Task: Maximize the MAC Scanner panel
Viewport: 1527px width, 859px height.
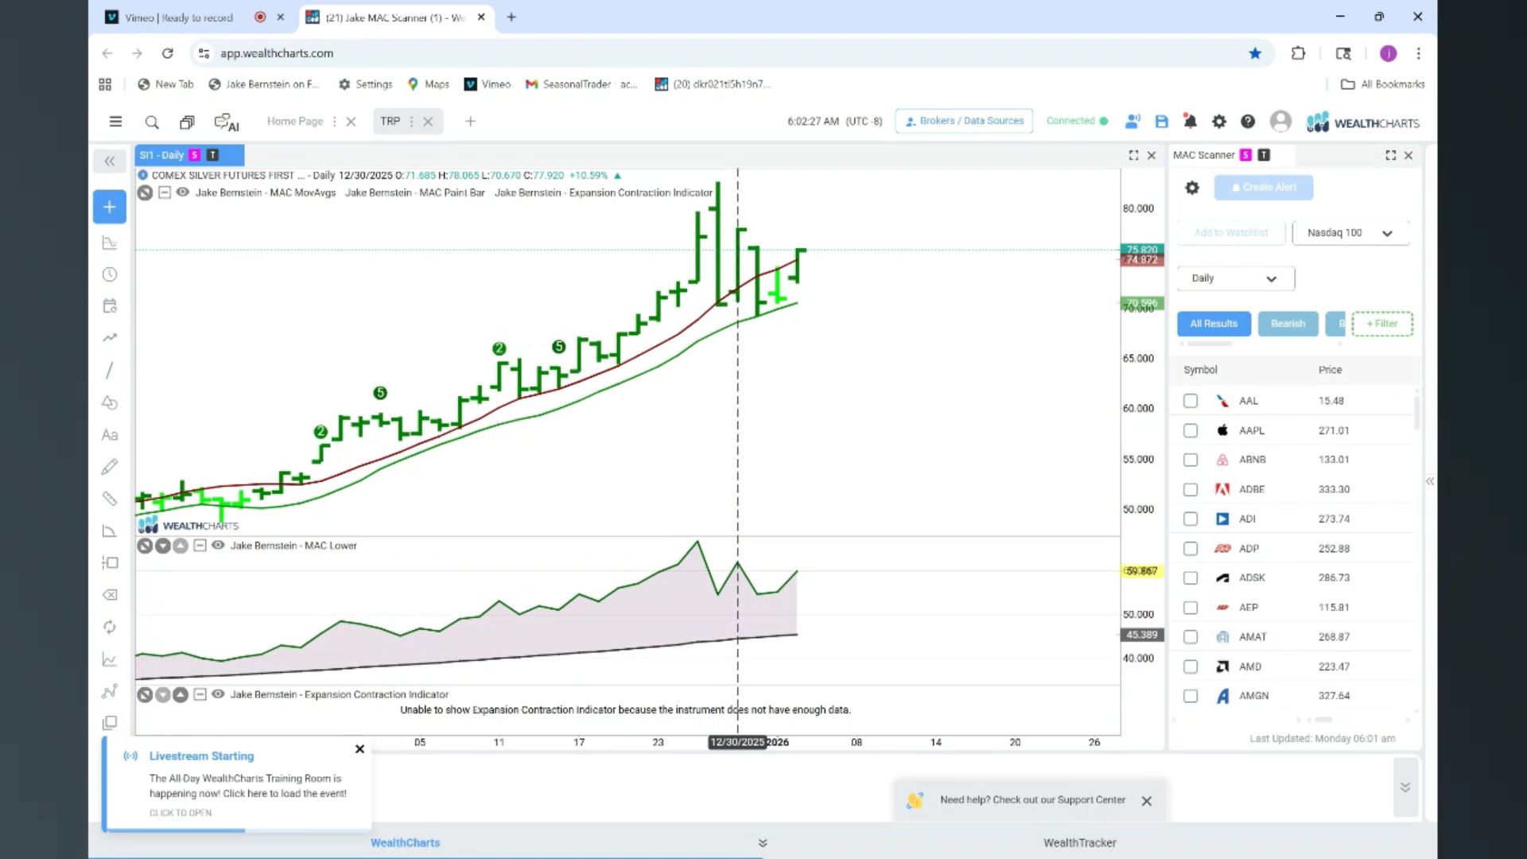Action: click(x=1390, y=155)
